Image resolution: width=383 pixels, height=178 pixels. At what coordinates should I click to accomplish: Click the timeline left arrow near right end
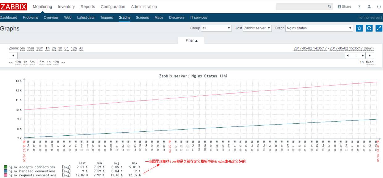(x=348, y=56)
